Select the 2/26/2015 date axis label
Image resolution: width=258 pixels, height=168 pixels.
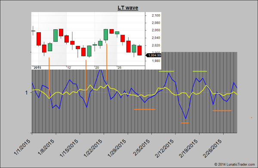pos(212,148)
